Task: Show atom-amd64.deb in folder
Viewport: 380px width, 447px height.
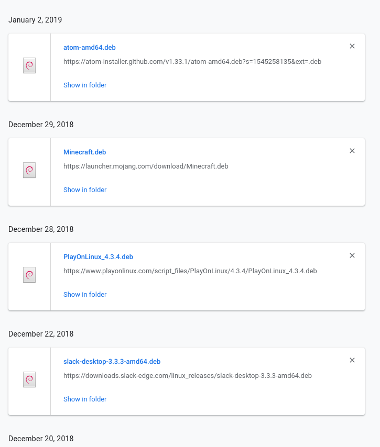Action: (85, 85)
